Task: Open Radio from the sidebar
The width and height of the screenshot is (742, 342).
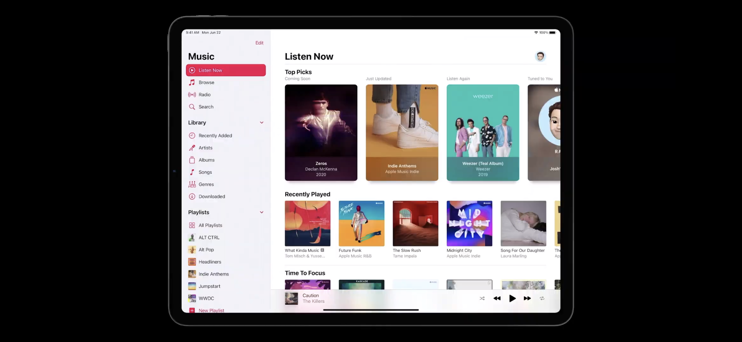Action: point(204,95)
